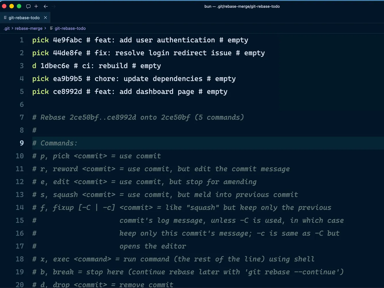
Task: Click the word "amending" on line 12
Action: (x=240, y=182)
